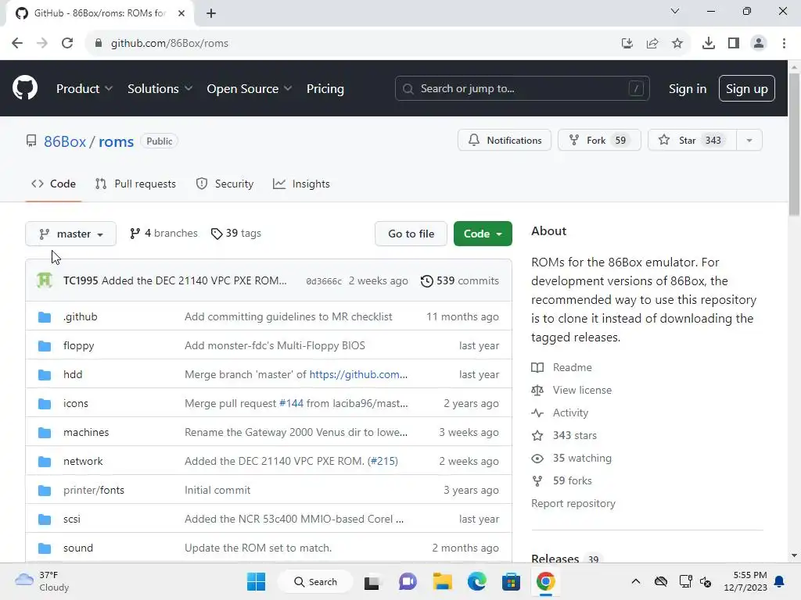Open the hdd folder
The height and width of the screenshot is (600, 801).
[73, 374]
